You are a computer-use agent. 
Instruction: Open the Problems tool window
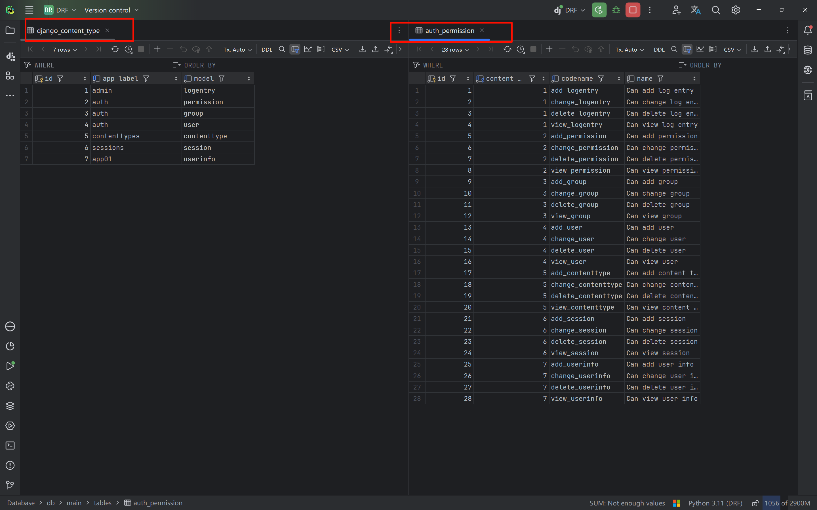(x=10, y=465)
